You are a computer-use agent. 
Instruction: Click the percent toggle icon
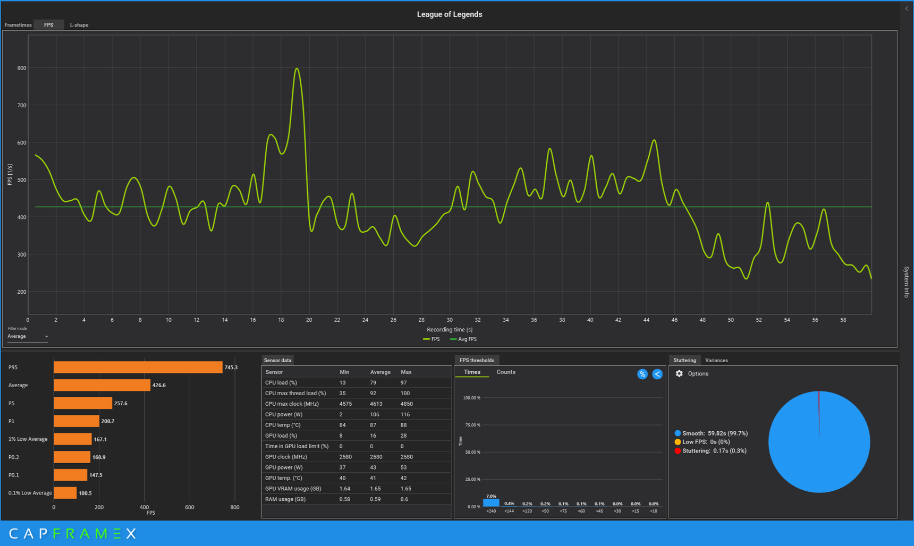point(642,374)
